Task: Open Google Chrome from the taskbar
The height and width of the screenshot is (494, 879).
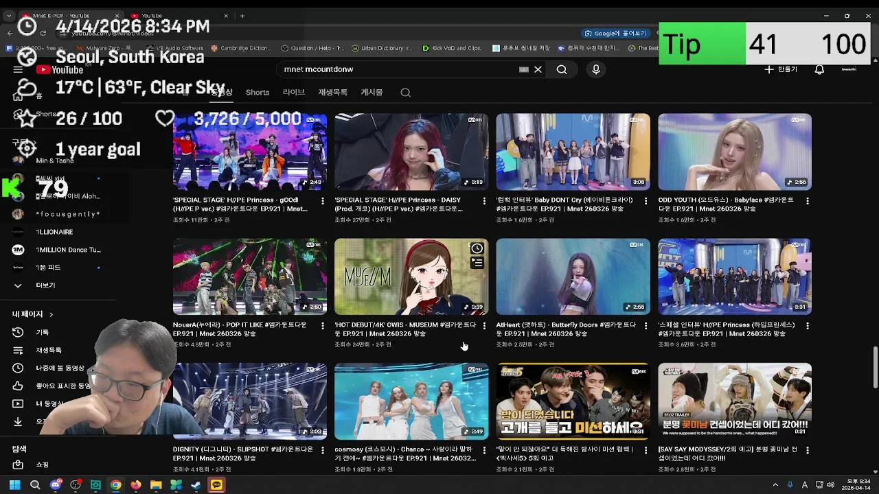Action: [116, 485]
